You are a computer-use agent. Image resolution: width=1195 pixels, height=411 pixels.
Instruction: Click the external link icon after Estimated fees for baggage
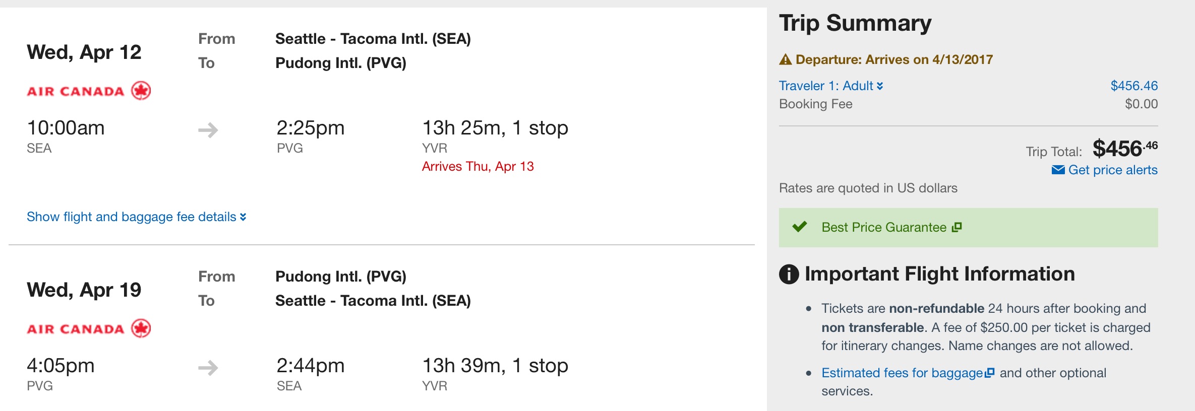[x=990, y=373]
